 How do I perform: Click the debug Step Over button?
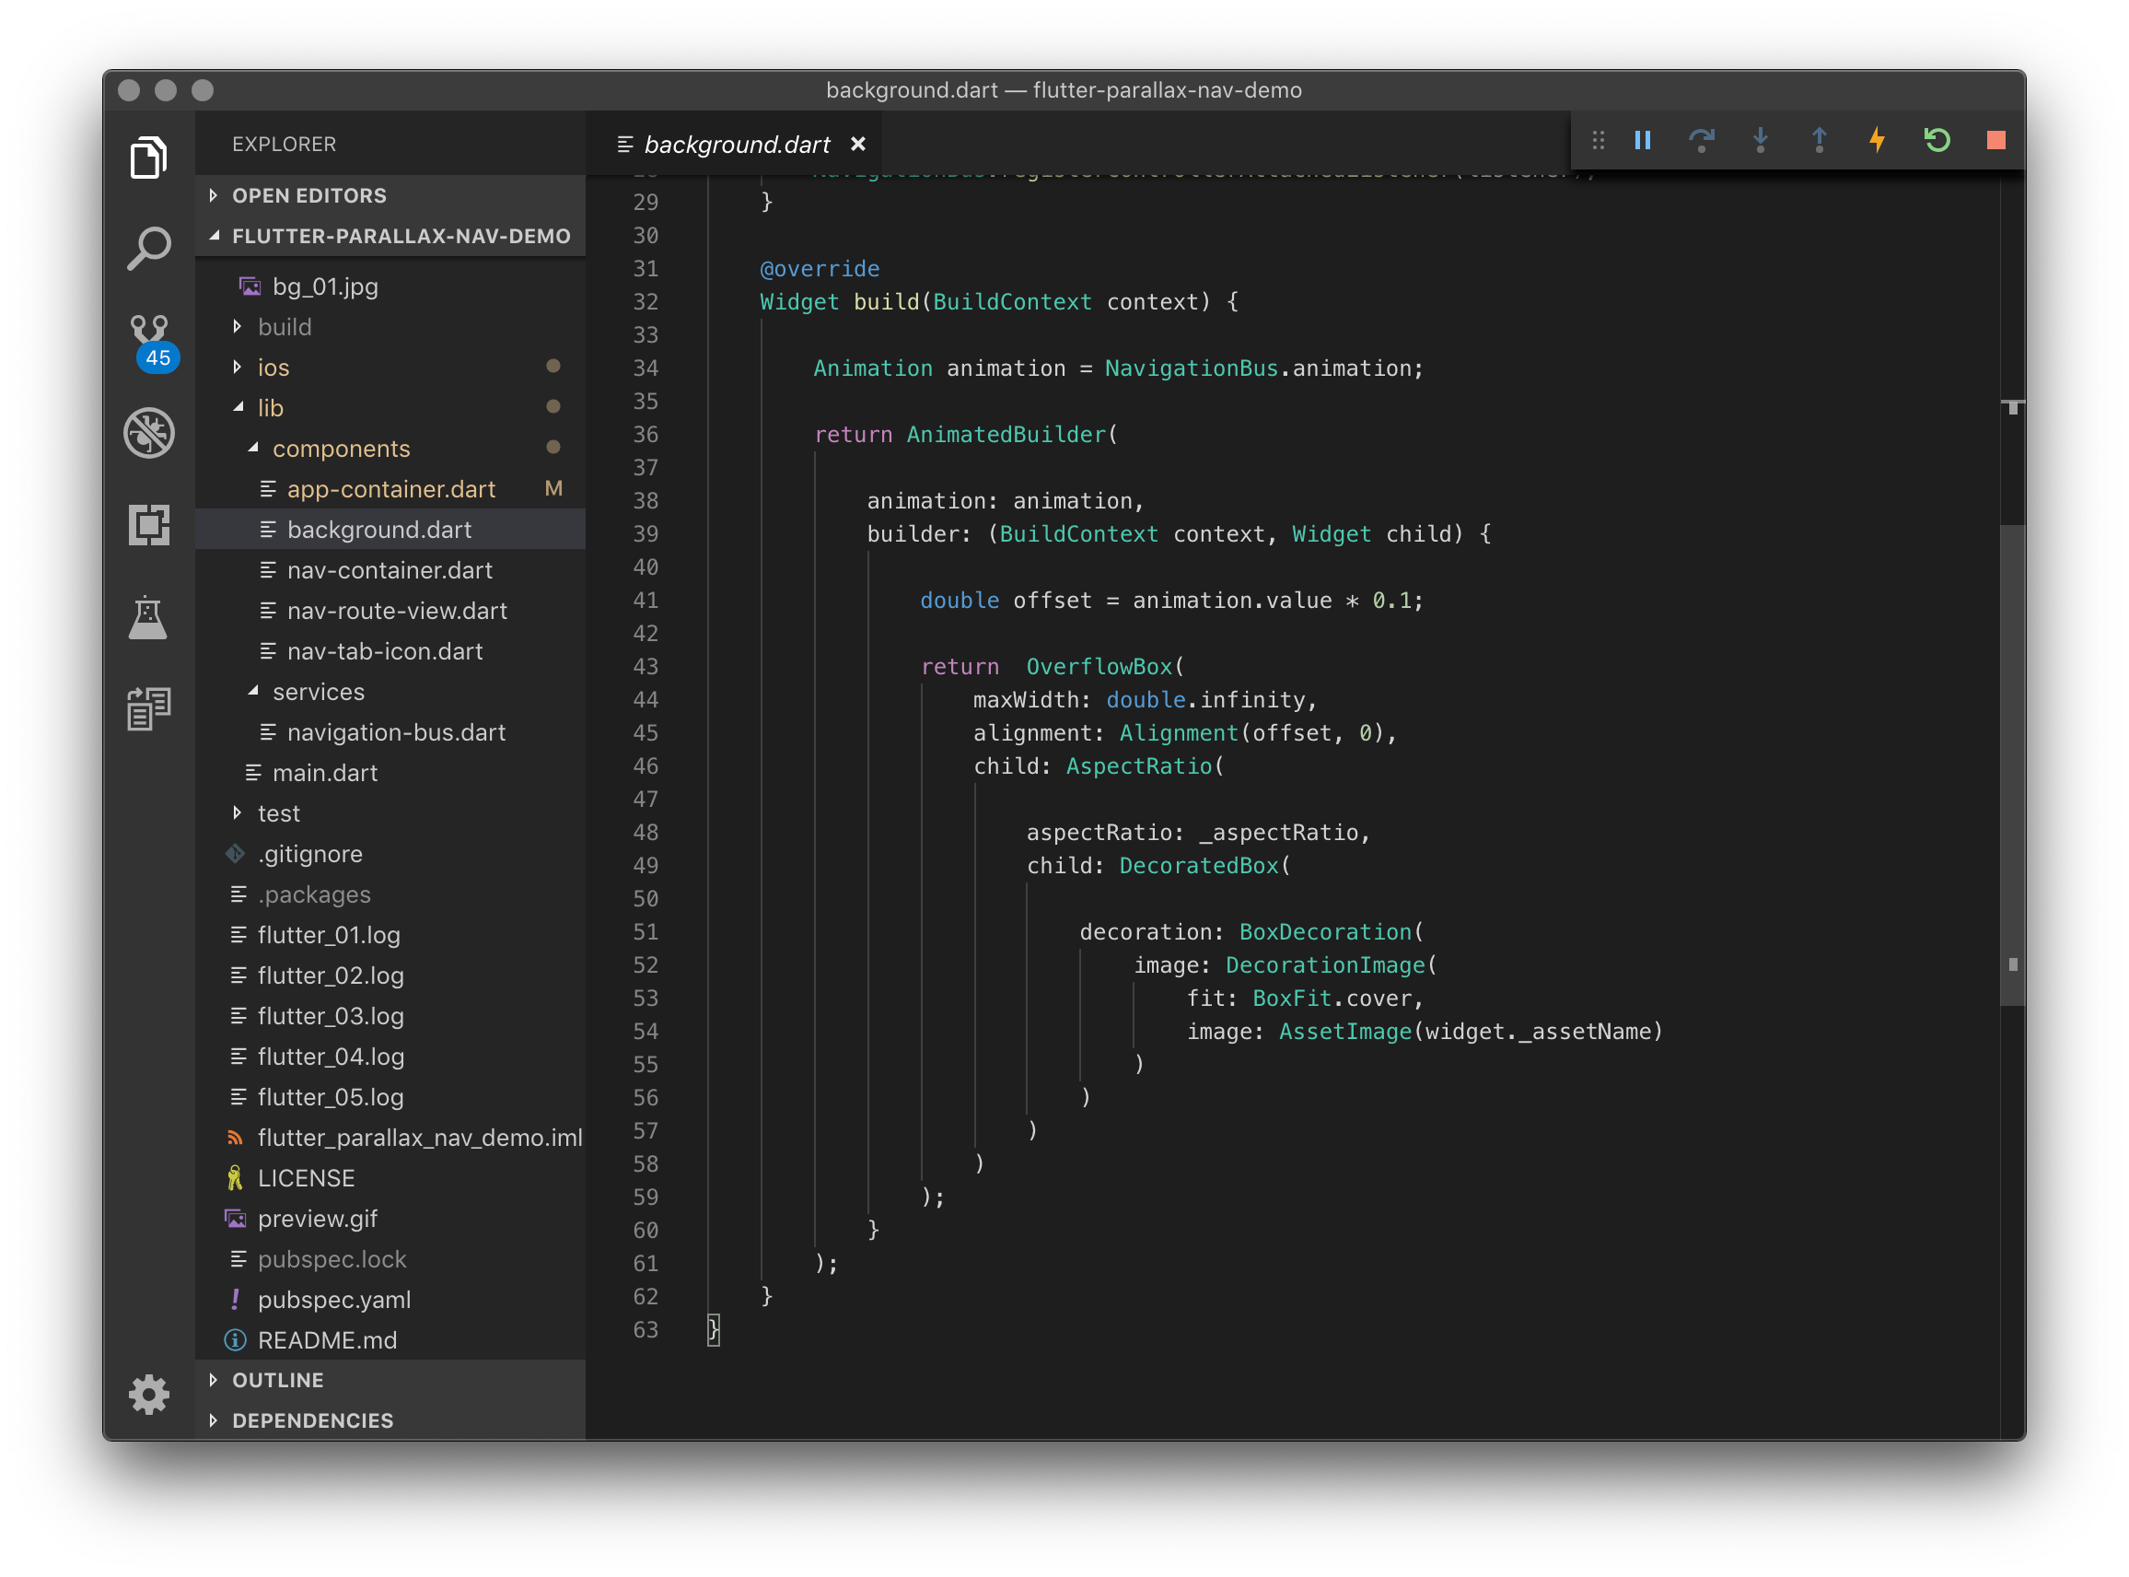tap(1701, 141)
